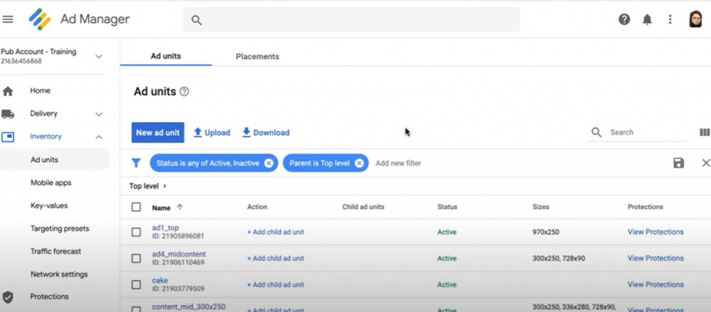This screenshot has width=711, height=312.
Task: Open the user profile avatar
Action: 695,19
